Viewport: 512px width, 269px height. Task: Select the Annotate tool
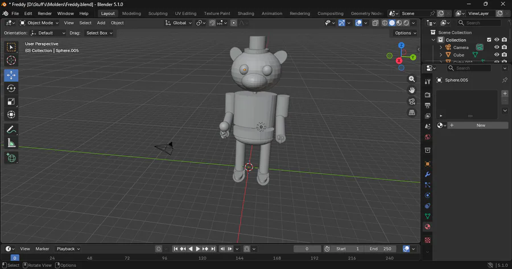11,130
